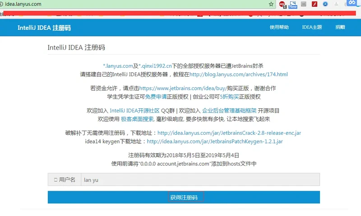Open the blog.lanyus.com archives 174 tutorial link
Screen dimensions: 361x216
point(238,74)
